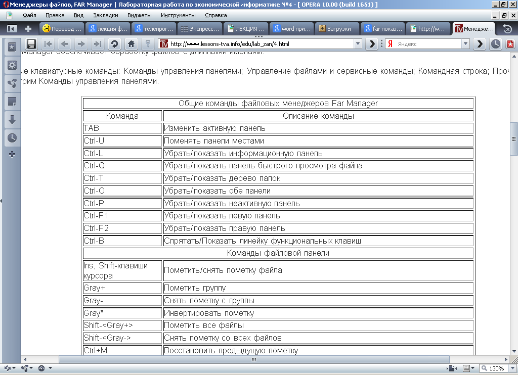518x375 pixels.
Task: Open the Справка menu
Action: pyautogui.click(x=215, y=15)
